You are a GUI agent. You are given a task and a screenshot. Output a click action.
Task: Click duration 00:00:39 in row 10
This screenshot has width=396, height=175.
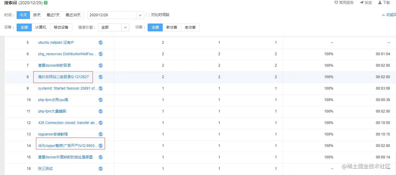[x=383, y=100]
